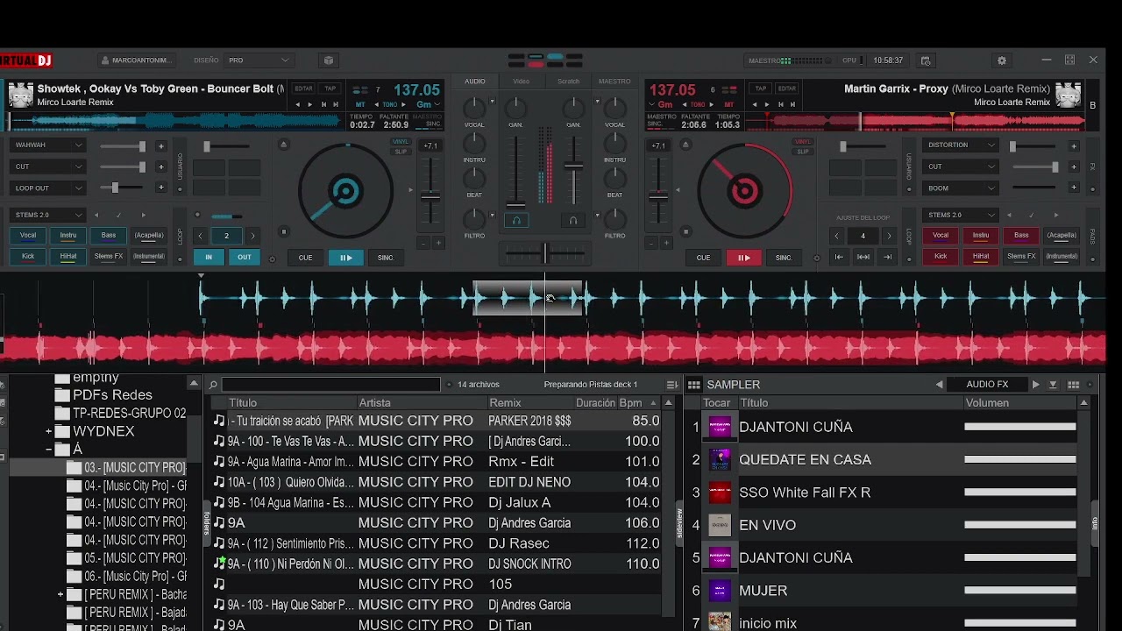This screenshot has height=631, width=1122.
Task: Set loop IN on left deck
Action: pyautogui.click(x=209, y=258)
